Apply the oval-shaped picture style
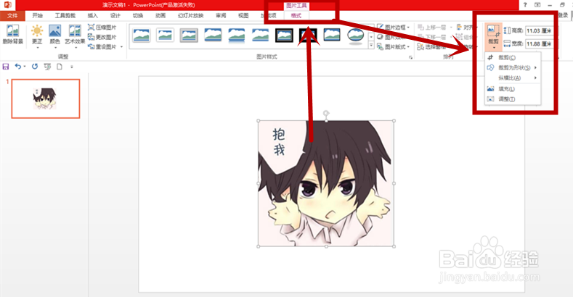This screenshot has width=573, height=297. pyautogui.click(x=356, y=35)
